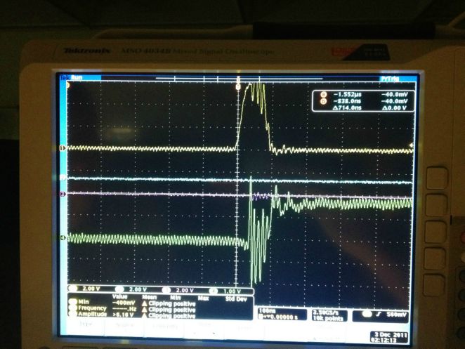Select the channel 3 baseline marker
This screenshot has width=465, height=349.
(63, 194)
